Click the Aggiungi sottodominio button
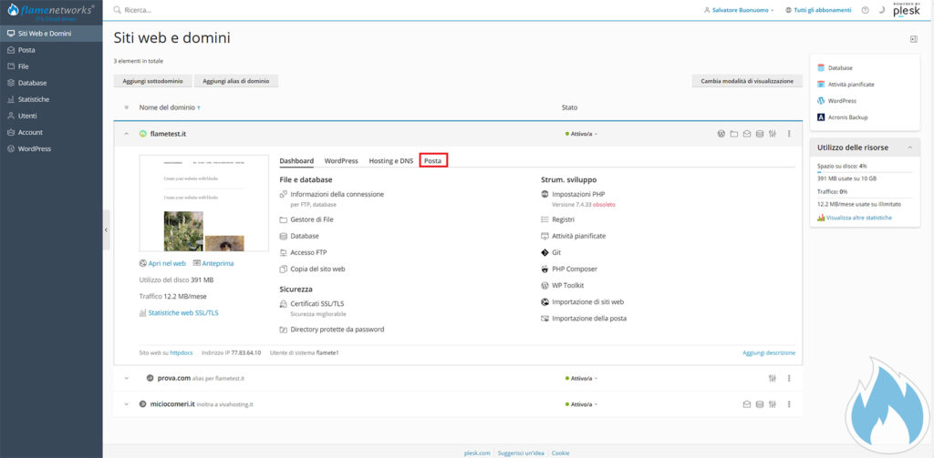Viewport: 934px width, 458px height. click(153, 81)
